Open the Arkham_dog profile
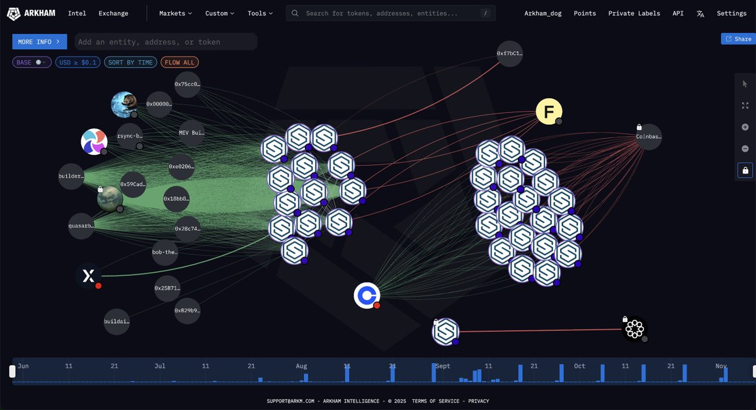Screen dimensions: 756x410 click(542, 13)
